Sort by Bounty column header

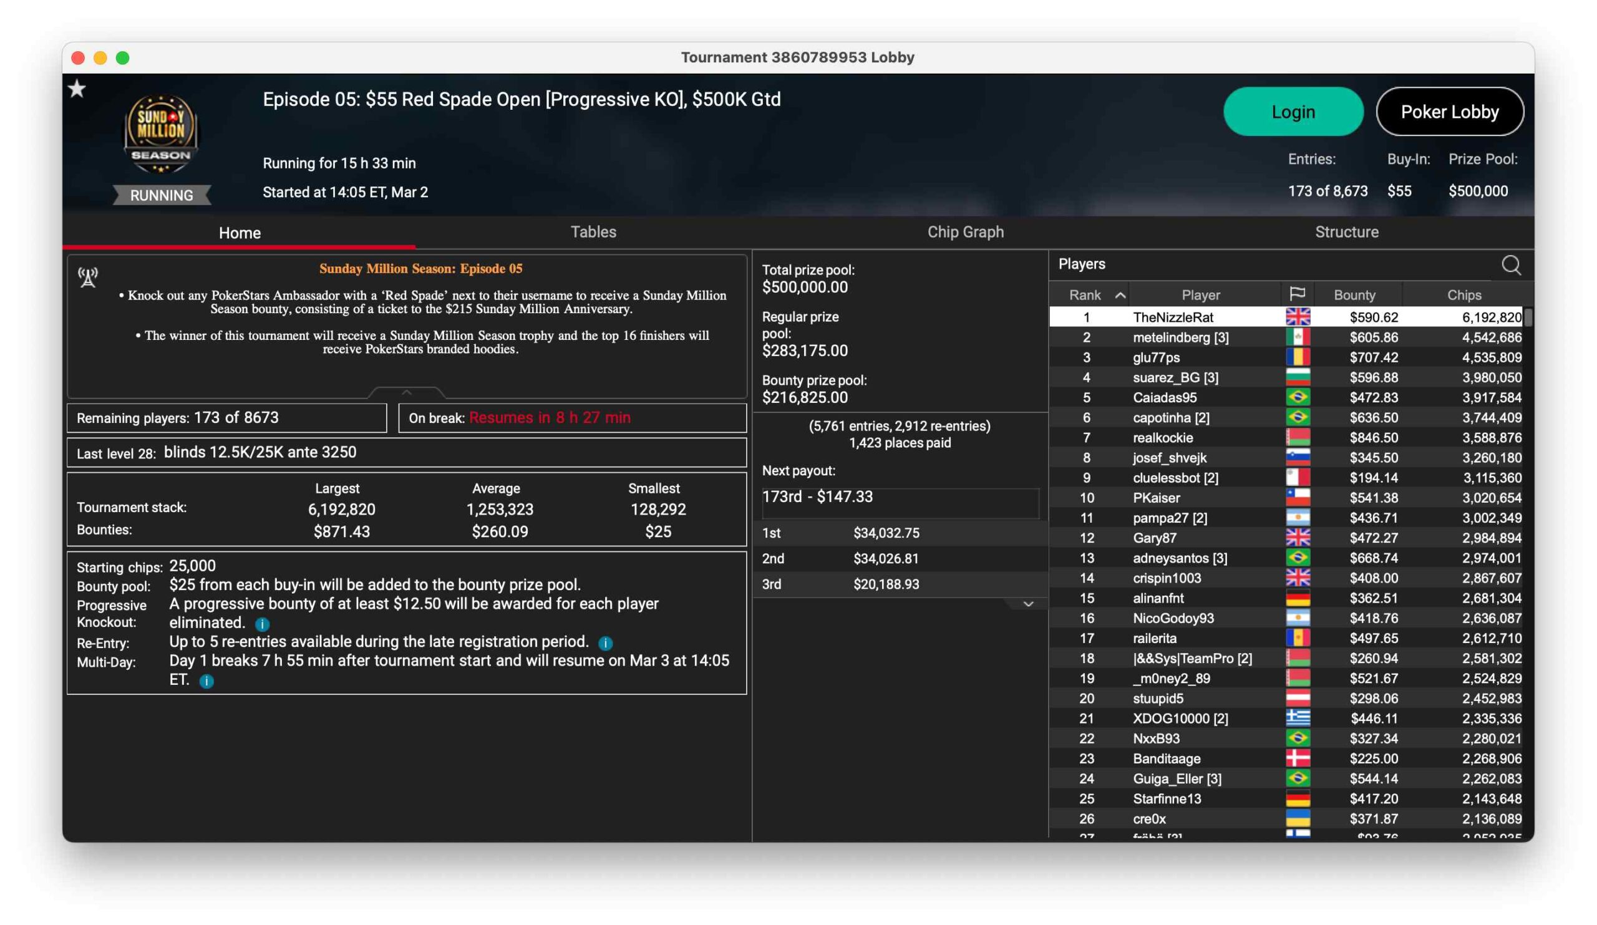click(x=1354, y=294)
